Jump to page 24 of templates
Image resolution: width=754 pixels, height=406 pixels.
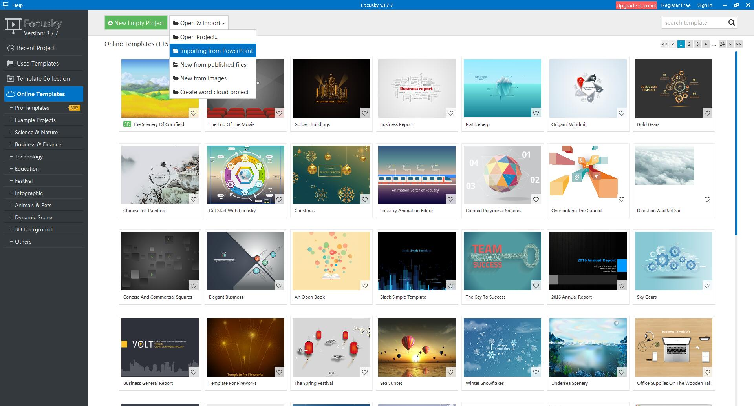click(722, 44)
